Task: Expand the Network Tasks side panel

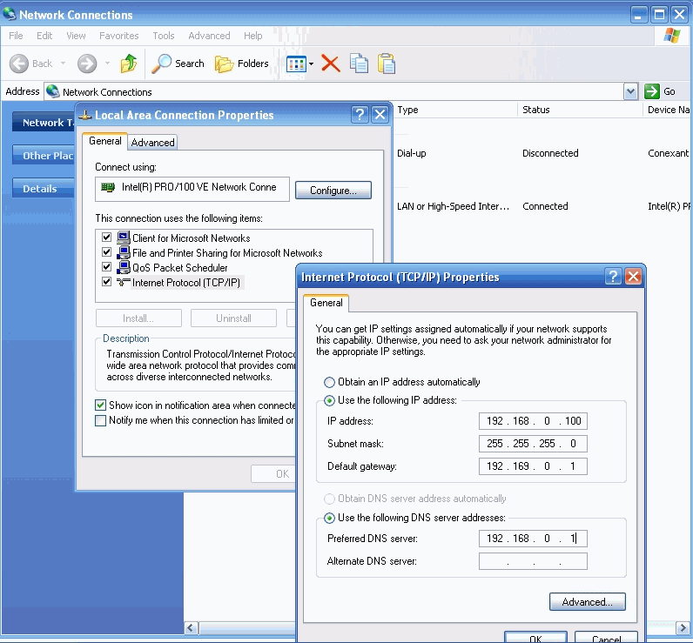Action: coord(44,123)
